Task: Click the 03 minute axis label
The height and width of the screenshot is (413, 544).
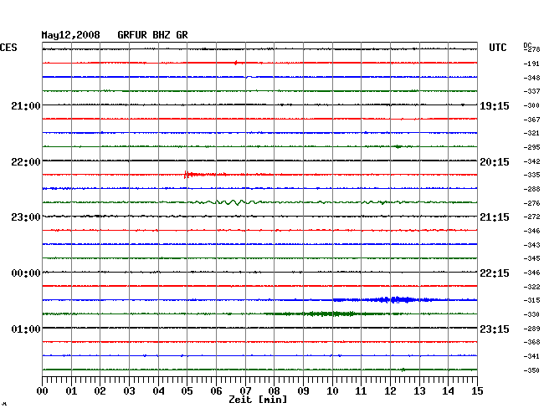Action: (x=129, y=391)
